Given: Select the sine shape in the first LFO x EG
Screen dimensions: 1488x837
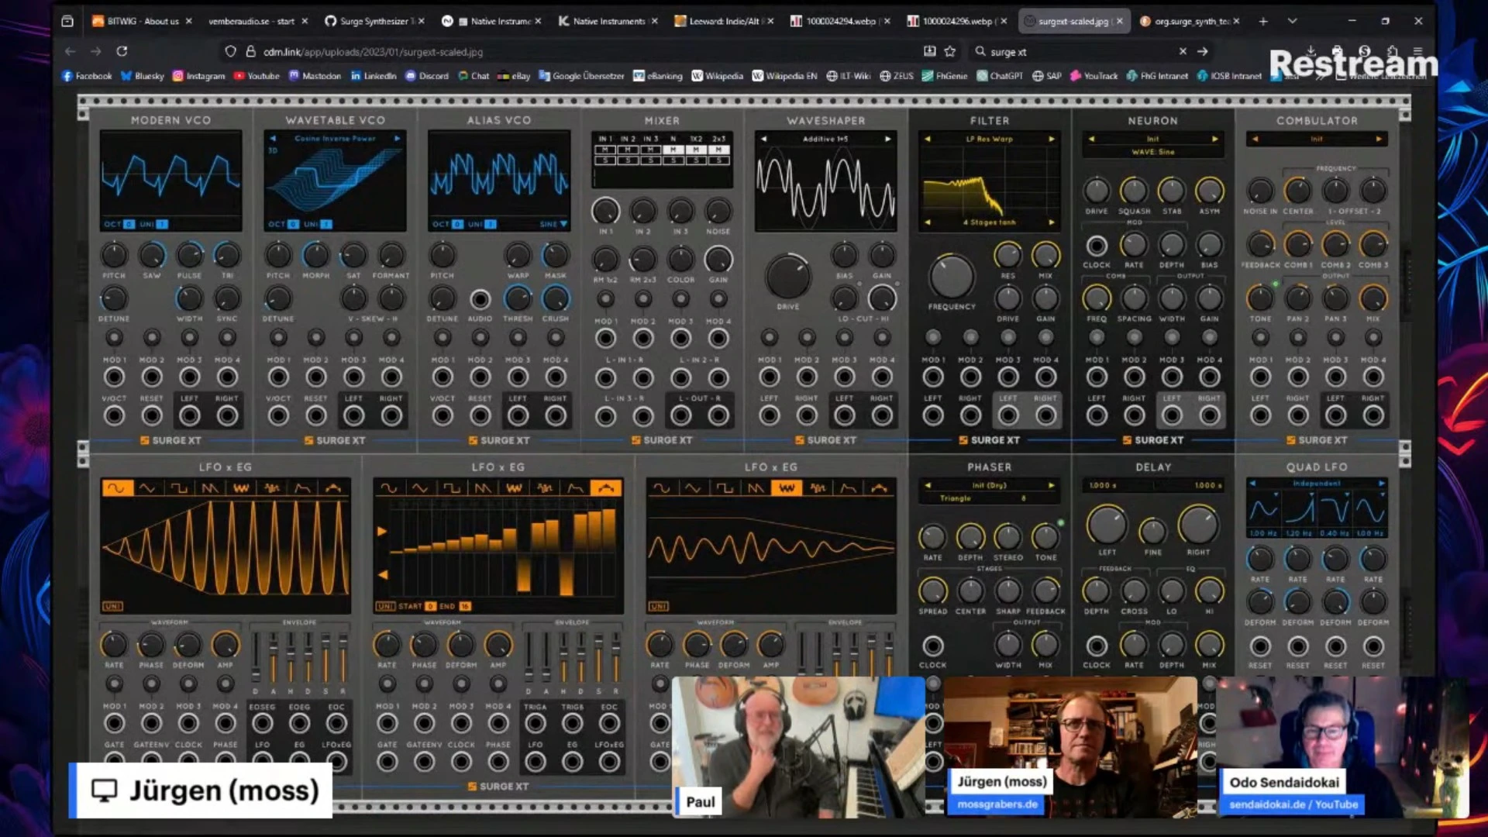Looking at the screenshot, I should point(116,488).
